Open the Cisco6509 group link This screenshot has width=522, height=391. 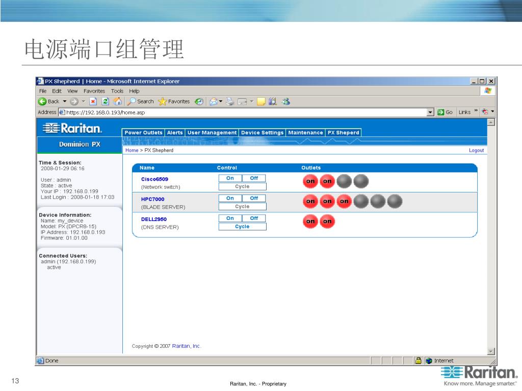coord(154,179)
